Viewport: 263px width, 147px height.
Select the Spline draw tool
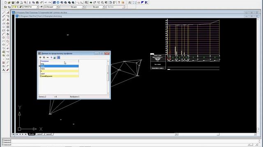tap(4, 41)
